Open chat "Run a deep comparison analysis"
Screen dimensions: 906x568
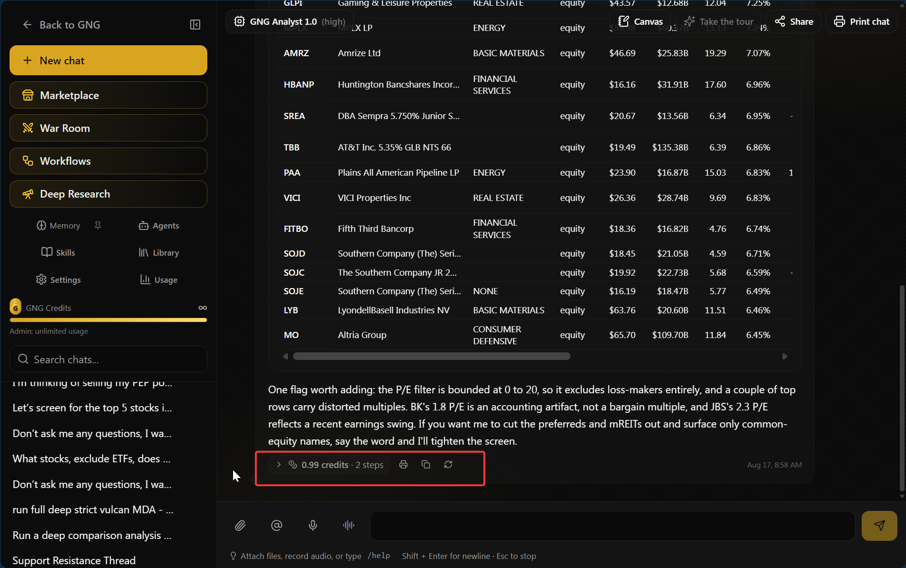[x=92, y=536]
